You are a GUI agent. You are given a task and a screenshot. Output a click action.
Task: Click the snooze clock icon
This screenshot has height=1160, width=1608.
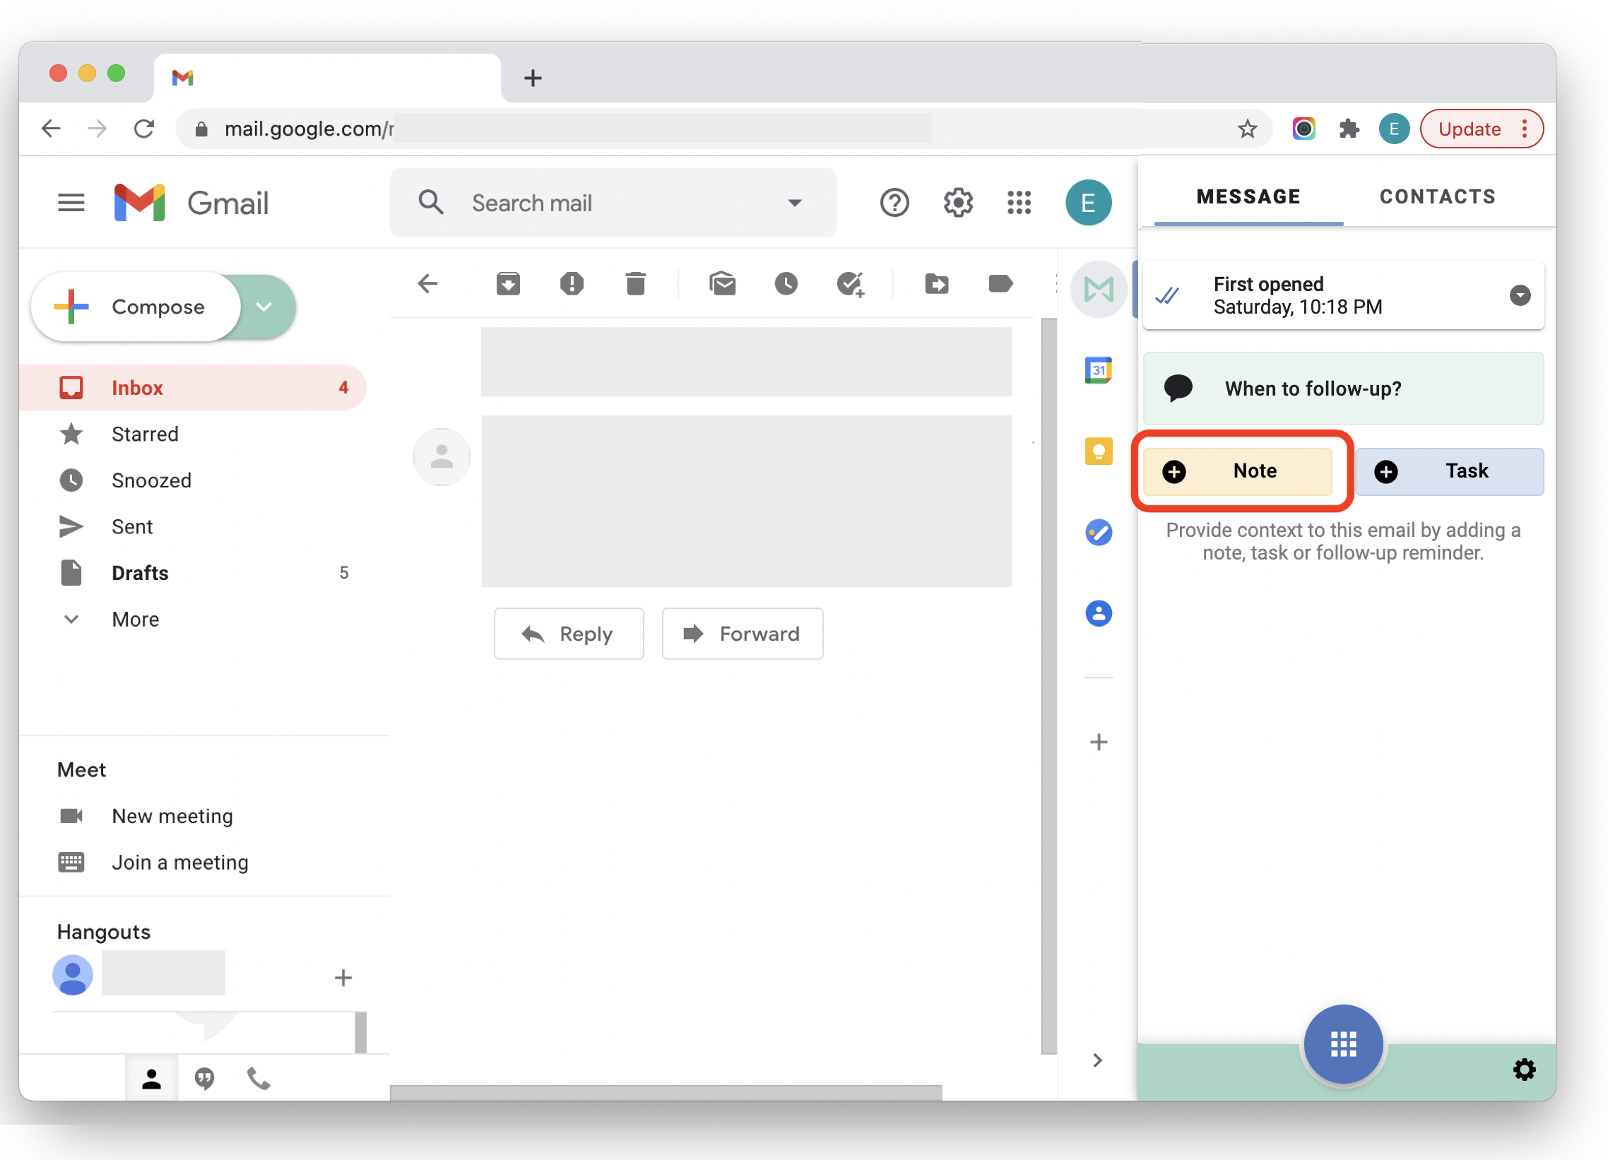788,283
